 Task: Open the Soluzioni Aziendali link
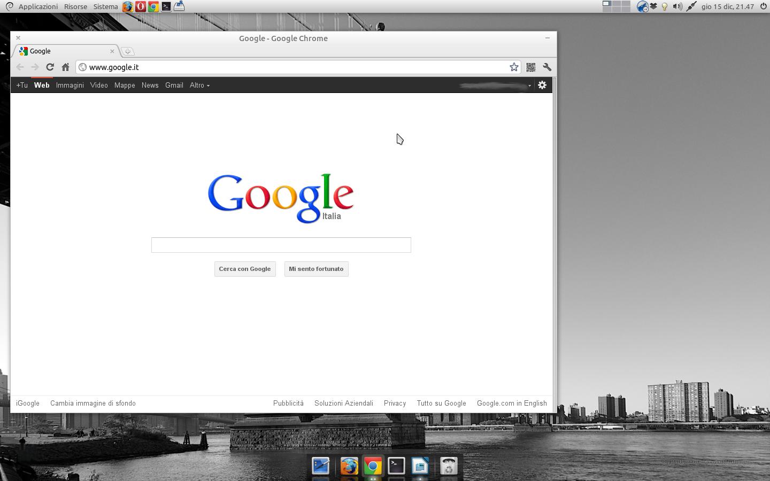click(344, 404)
